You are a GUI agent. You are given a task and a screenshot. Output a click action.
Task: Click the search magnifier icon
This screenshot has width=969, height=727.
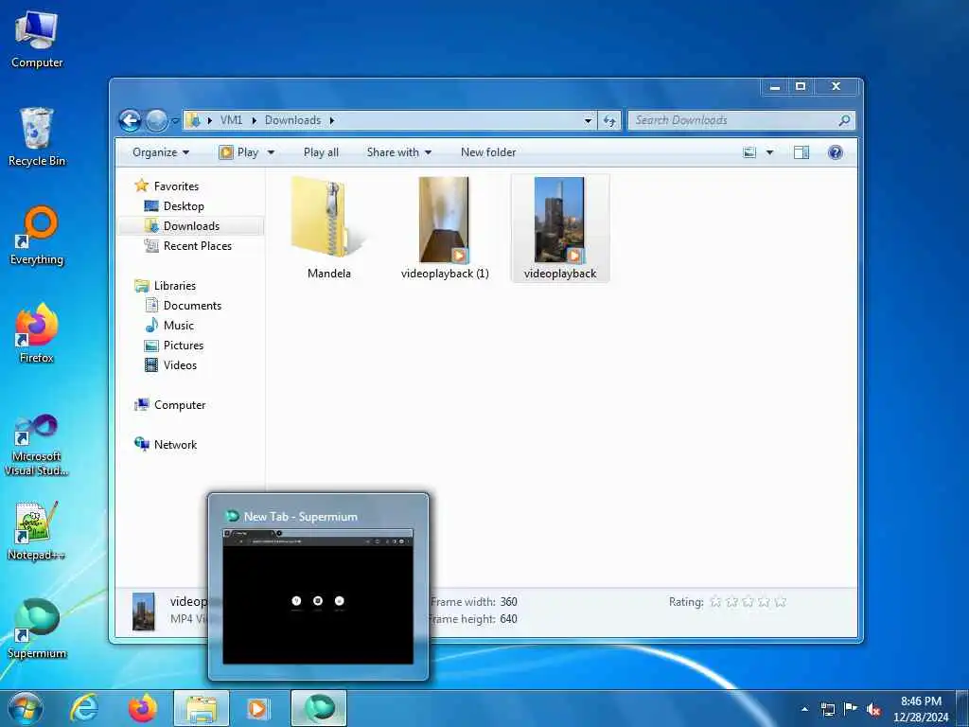point(844,120)
